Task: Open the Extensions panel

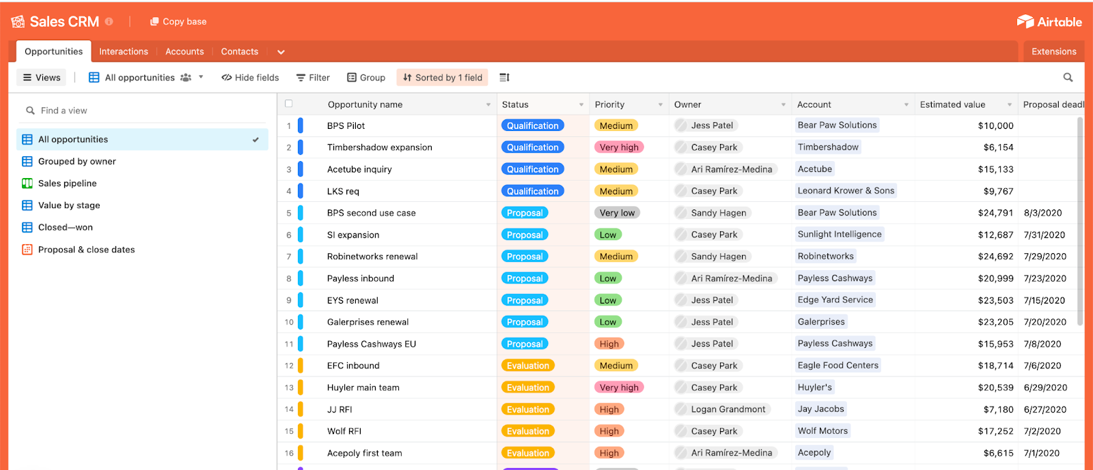Action: pyautogui.click(x=1054, y=51)
